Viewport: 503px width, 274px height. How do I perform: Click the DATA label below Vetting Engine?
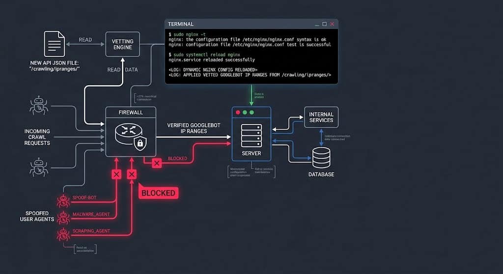click(x=131, y=70)
